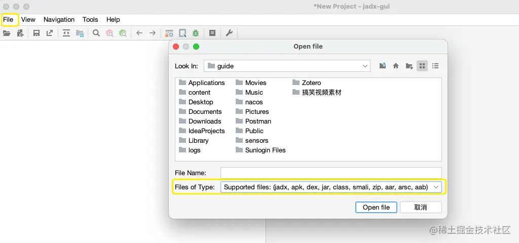
Task: Toggle Sync with editor icon
Action: [66, 33]
